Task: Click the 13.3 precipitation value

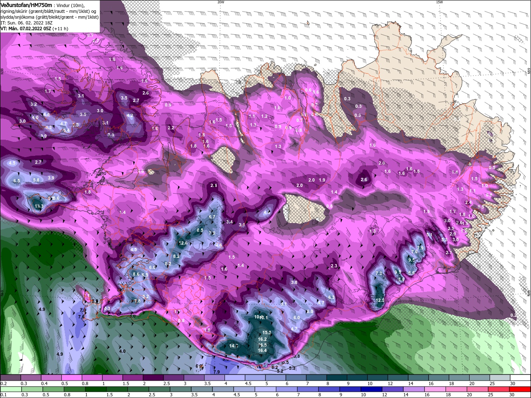Action: pyautogui.click(x=39, y=206)
